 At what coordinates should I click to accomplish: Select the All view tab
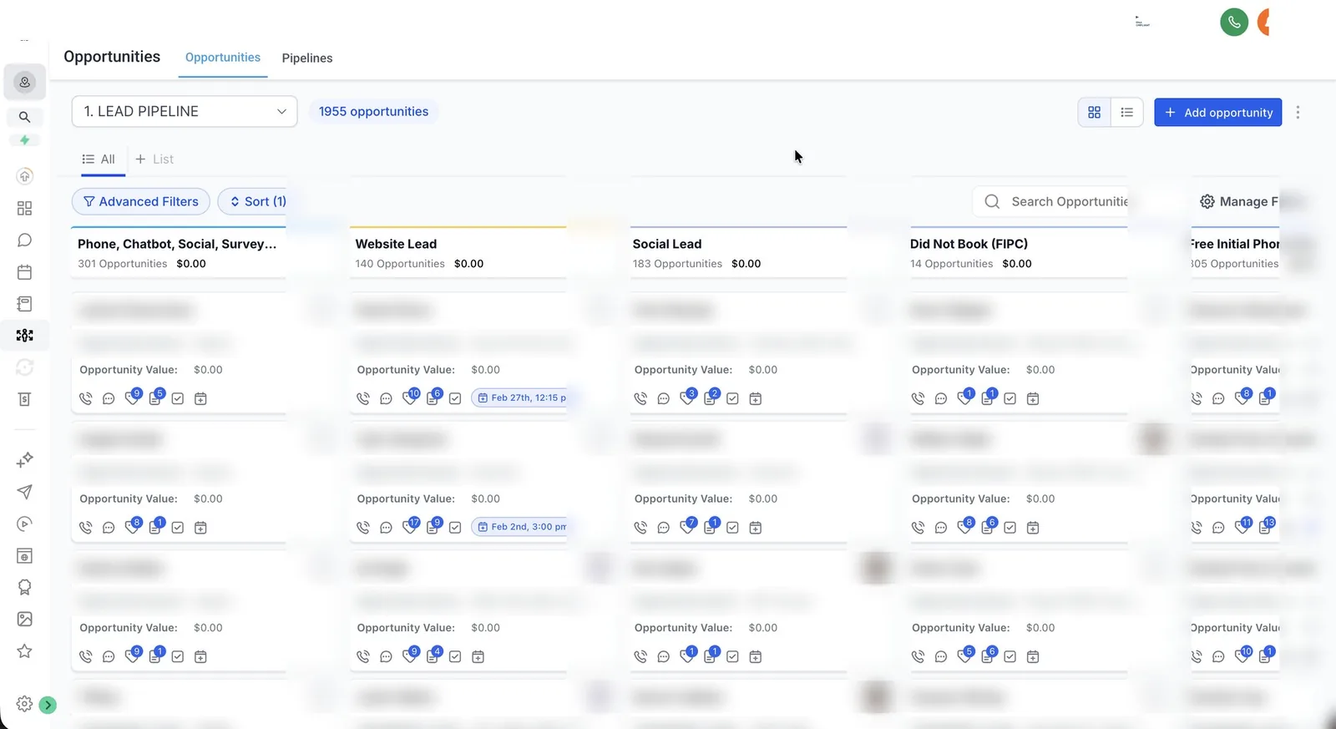(x=99, y=159)
